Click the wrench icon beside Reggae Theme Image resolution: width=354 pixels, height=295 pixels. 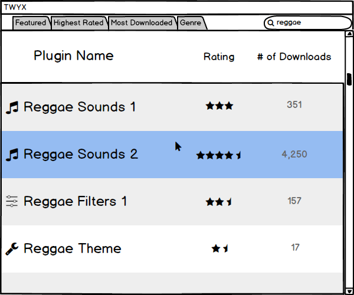[12, 249]
